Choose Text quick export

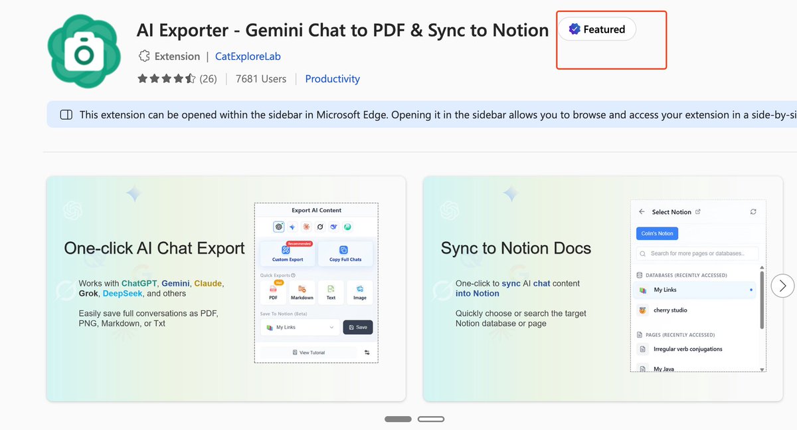click(331, 292)
